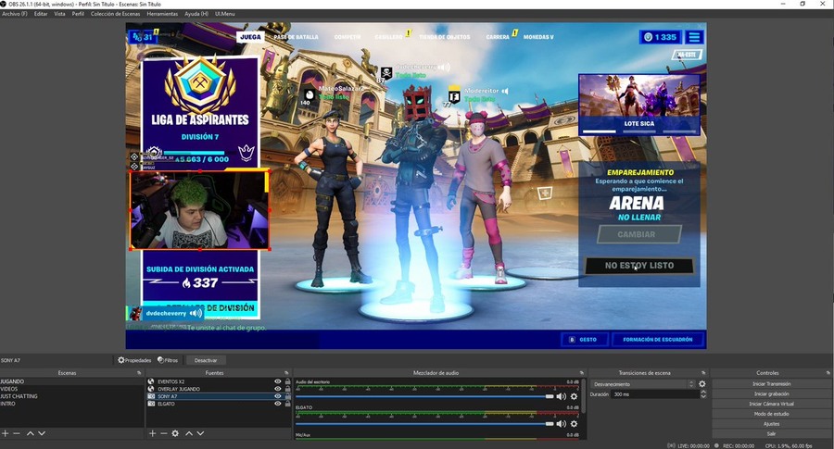Undock the Escenas panel with float icon
This screenshot has height=449, width=834.
[139, 373]
